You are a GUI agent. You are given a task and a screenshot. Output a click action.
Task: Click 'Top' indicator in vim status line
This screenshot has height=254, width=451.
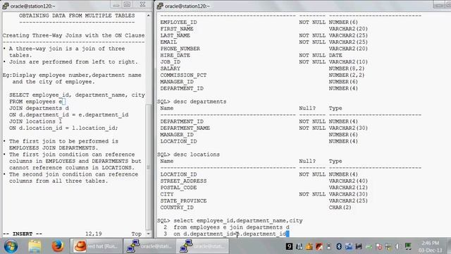pos(137,234)
